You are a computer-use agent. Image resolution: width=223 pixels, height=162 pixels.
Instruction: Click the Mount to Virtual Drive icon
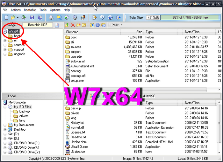67,17
